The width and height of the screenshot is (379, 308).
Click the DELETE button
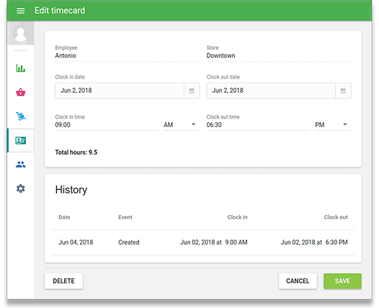tap(64, 281)
